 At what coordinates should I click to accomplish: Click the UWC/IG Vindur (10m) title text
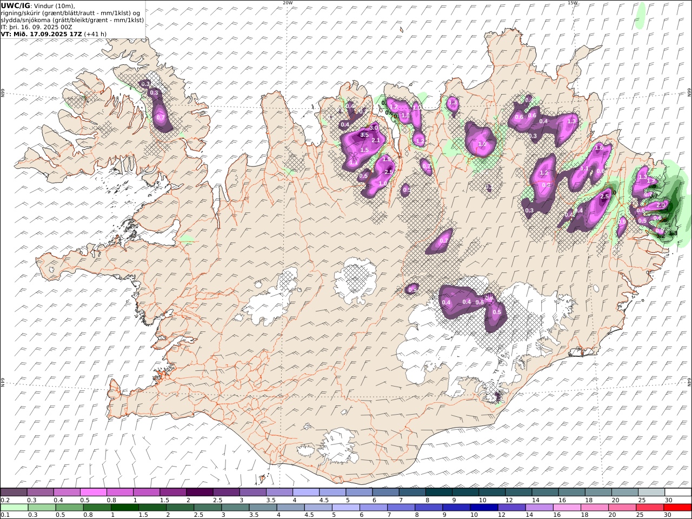38,5
